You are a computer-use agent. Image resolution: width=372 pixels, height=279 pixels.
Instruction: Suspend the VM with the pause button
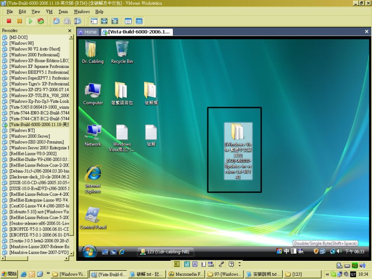[20, 21]
